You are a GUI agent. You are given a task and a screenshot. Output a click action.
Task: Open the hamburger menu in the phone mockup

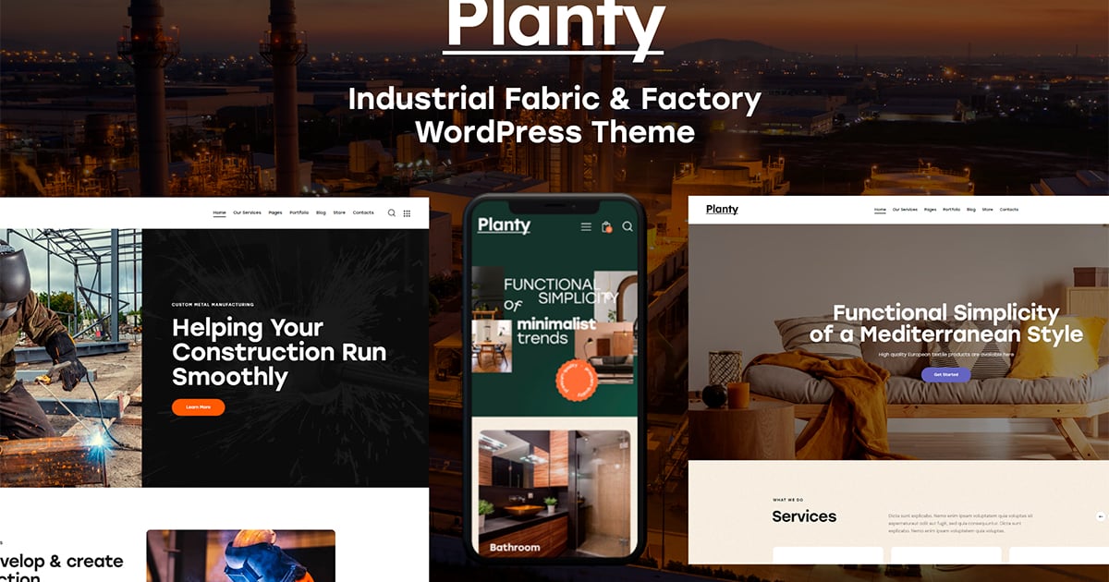pyautogui.click(x=586, y=226)
